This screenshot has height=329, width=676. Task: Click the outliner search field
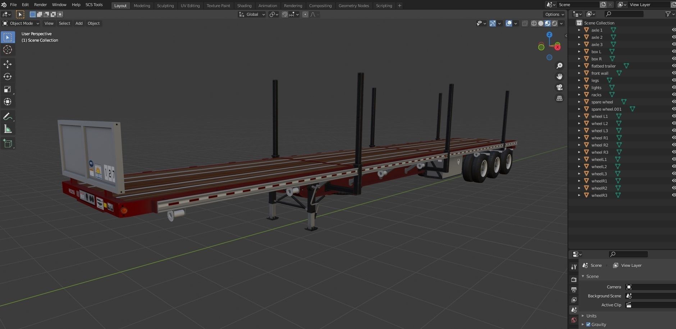(624, 14)
